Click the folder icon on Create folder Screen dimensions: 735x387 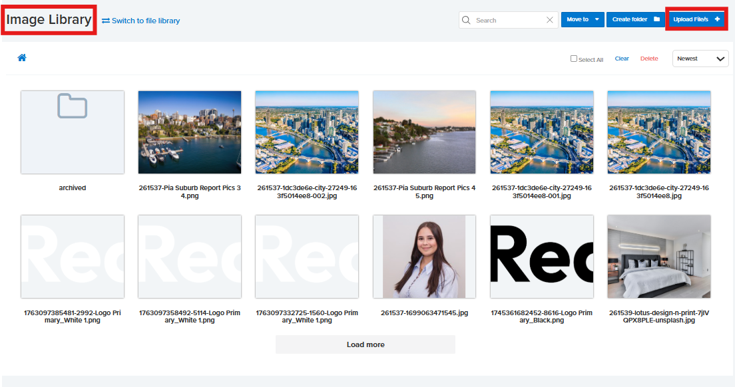point(656,19)
